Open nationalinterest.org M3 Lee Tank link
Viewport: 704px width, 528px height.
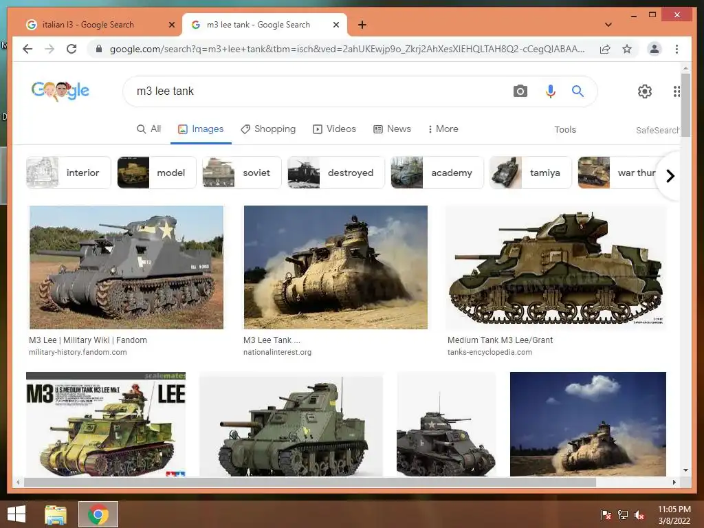tap(272, 340)
